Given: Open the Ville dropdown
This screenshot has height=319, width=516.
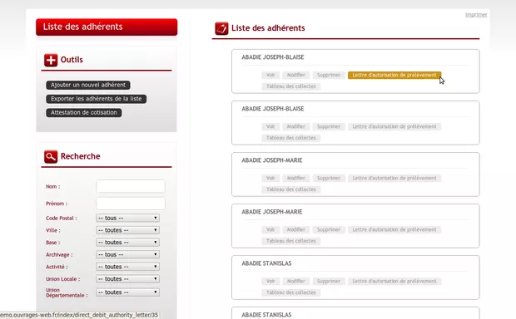Looking at the screenshot, I should click(x=127, y=230).
